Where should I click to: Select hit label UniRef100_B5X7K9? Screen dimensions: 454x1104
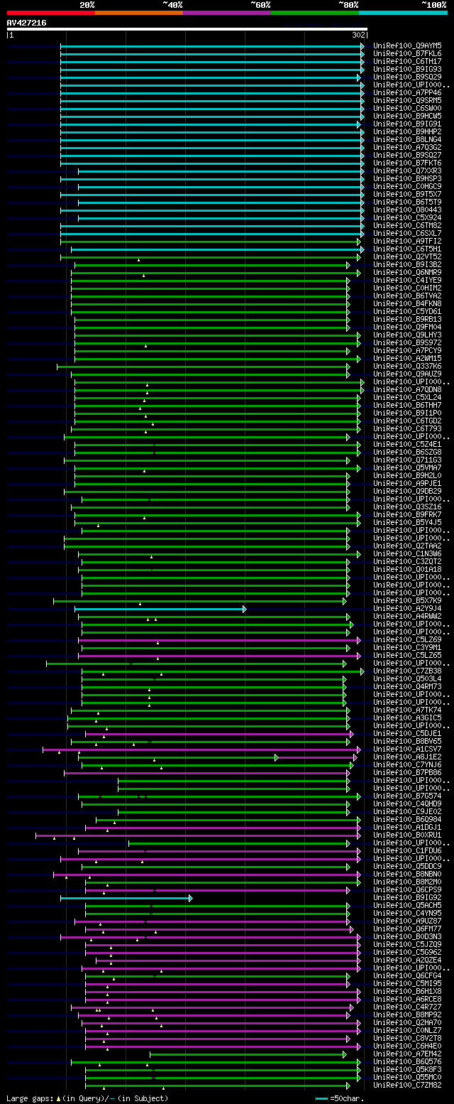(409, 600)
